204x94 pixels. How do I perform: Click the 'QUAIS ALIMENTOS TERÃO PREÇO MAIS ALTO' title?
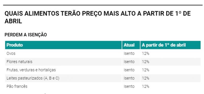click(x=98, y=17)
